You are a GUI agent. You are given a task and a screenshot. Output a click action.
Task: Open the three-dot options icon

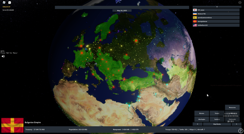240,2
